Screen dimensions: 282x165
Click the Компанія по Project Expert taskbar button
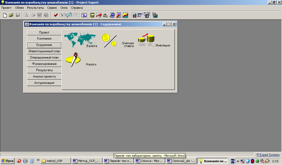[x=213, y=161]
